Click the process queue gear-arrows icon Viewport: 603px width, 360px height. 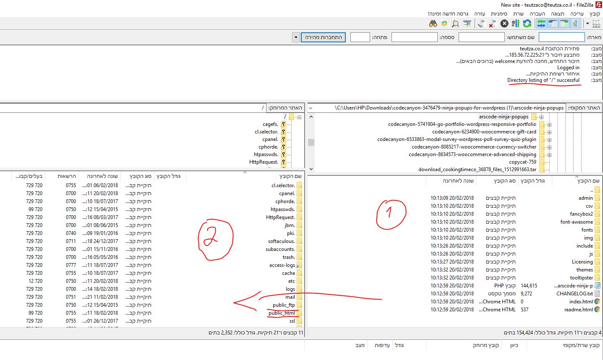516,23
